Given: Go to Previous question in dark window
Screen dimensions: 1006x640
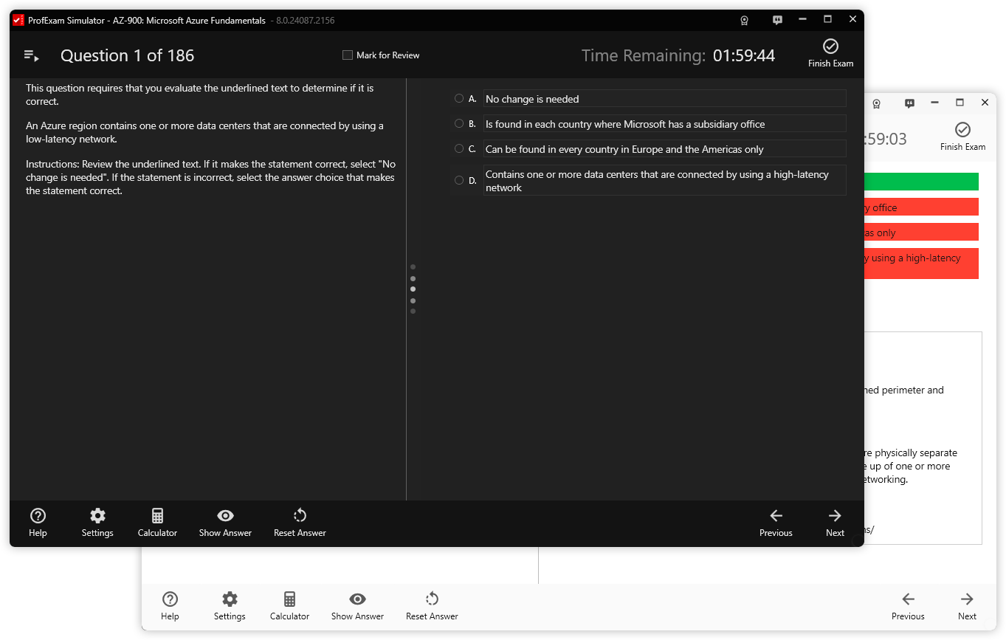Looking at the screenshot, I should point(776,523).
